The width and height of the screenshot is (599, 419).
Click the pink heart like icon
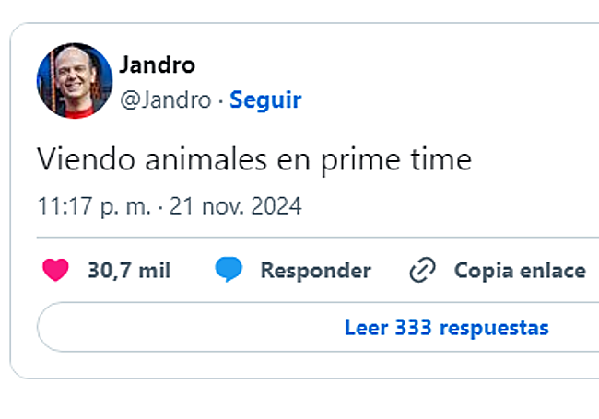(x=56, y=271)
